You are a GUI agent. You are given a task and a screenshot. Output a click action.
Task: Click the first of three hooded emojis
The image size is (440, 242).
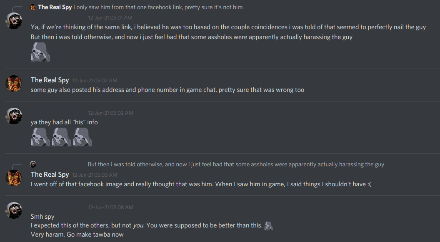coord(40,137)
